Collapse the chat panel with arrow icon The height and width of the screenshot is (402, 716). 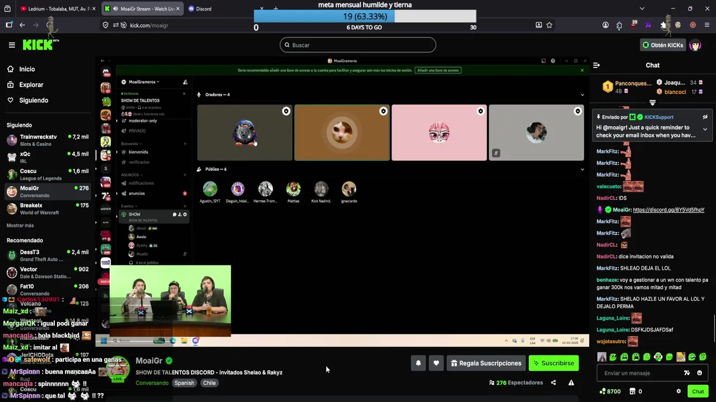pyautogui.click(x=596, y=65)
